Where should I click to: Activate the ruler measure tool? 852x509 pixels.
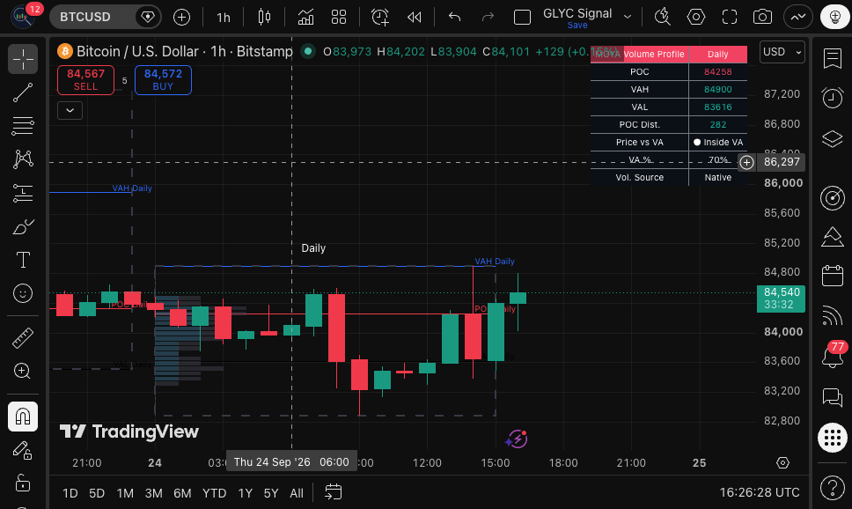pos(23,337)
